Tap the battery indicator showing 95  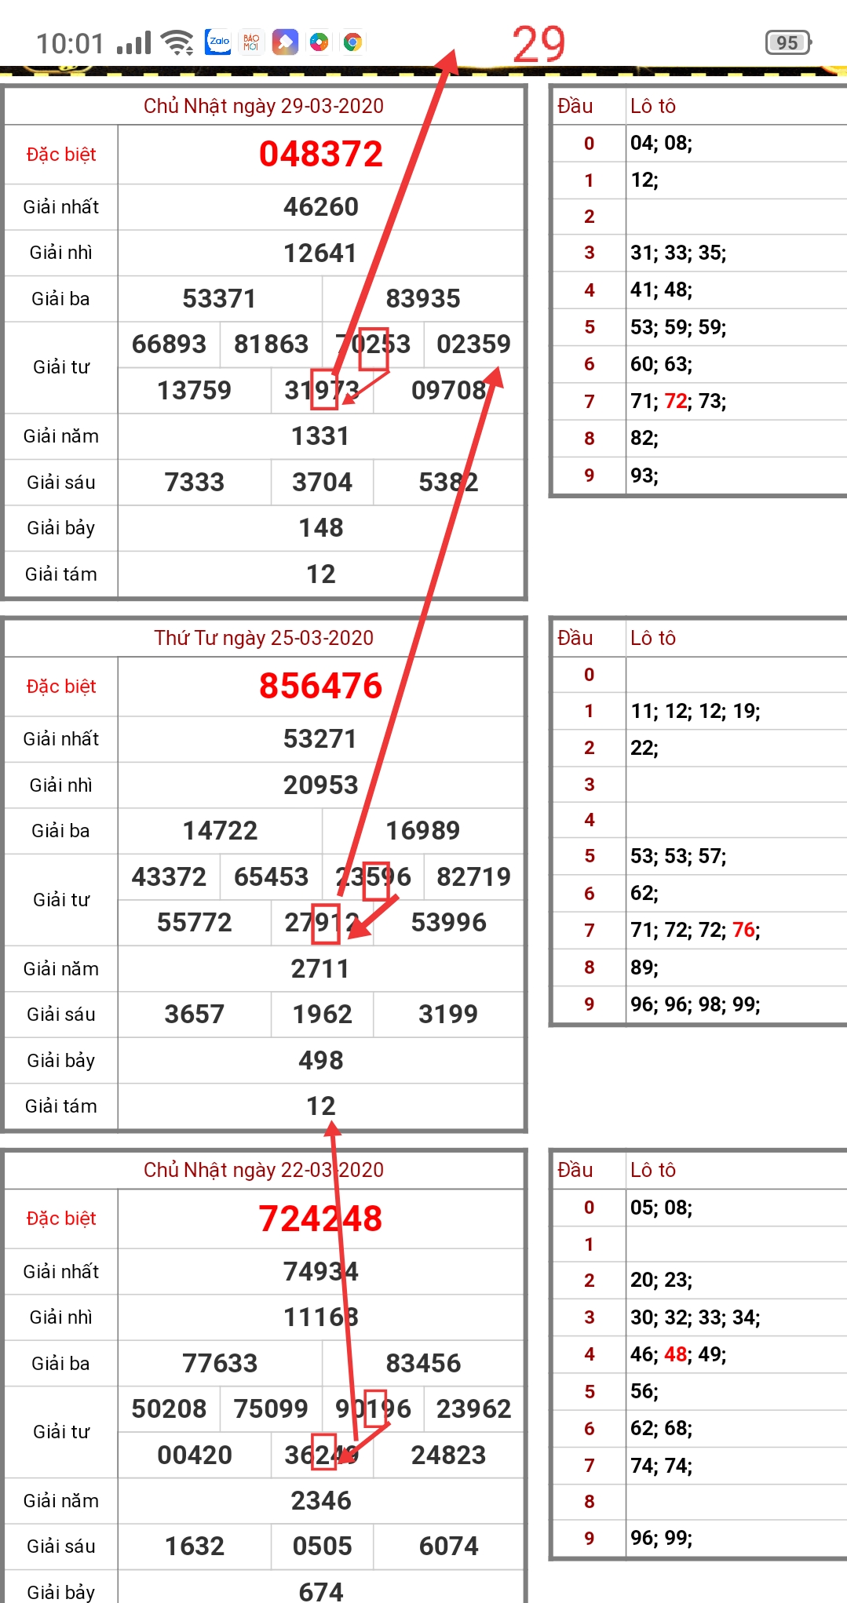tap(787, 42)
